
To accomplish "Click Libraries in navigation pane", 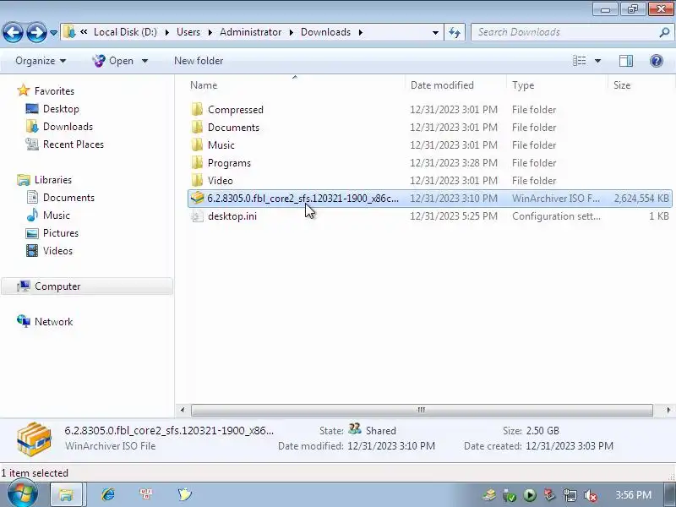I will pyautogui.click(x=53, y=180).
